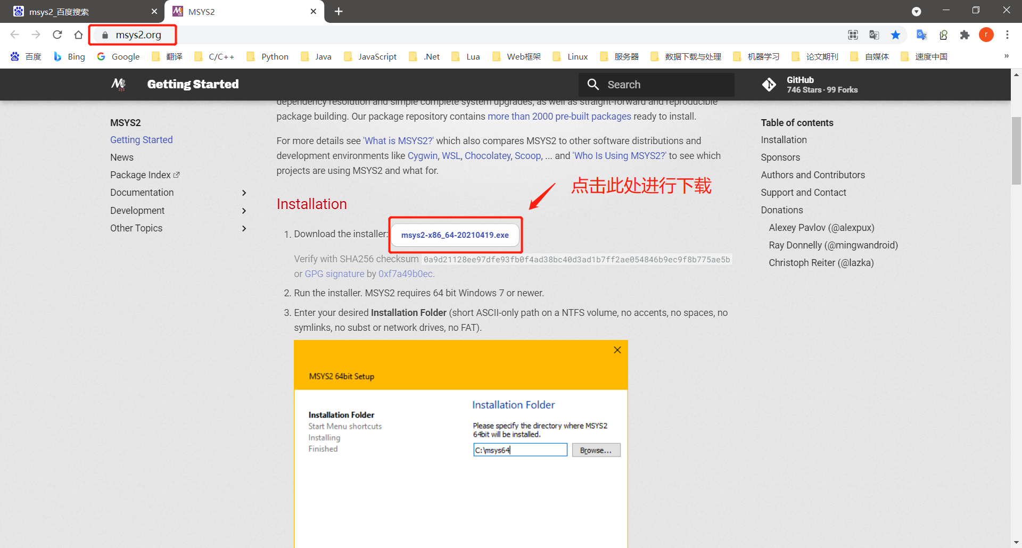This screenshot has height=548, width=1022.
Task: Click the browser forward arrow
Action: (x=36, y=35)
